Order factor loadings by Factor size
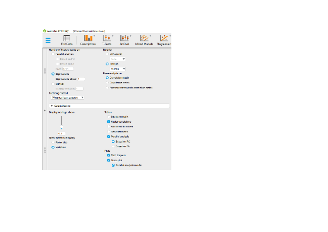 [x=53, y=142]
